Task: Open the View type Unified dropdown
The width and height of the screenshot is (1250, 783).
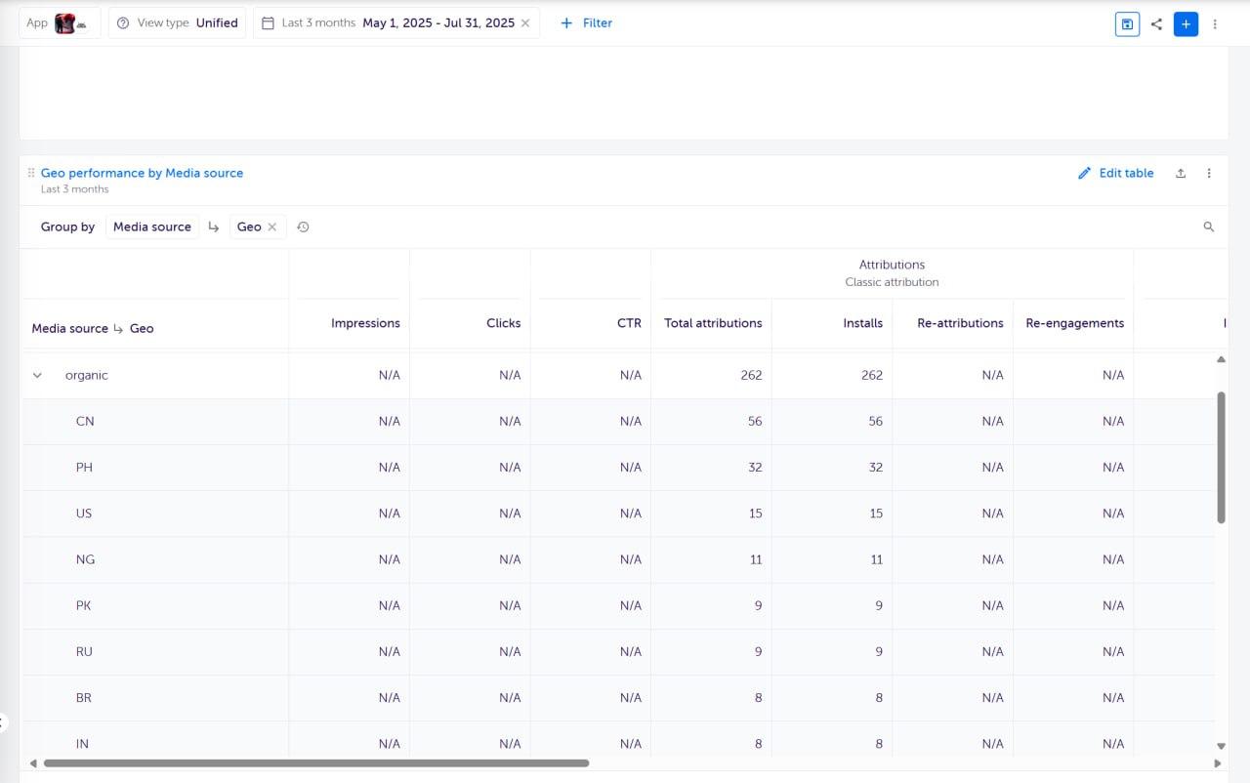Action: [x=177, y=22]
